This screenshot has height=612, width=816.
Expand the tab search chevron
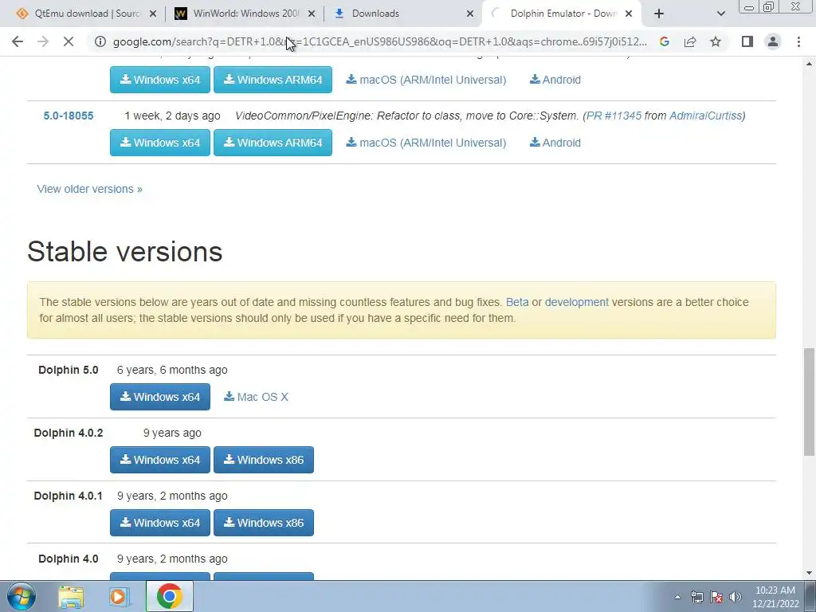[x=720, y=14]
